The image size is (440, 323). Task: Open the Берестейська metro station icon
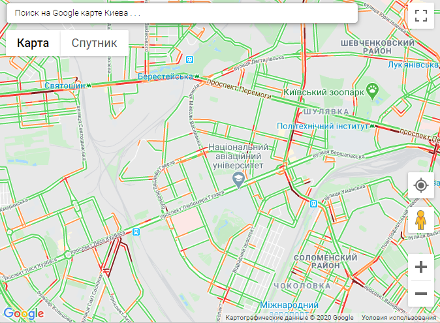pos(197,76)
